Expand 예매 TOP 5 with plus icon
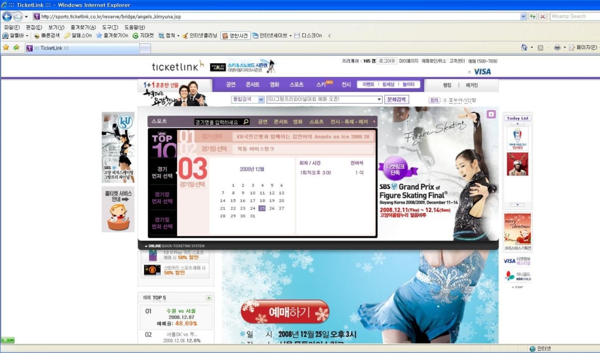This screenshot has height=353, width=600. click(x=209, y=297)
